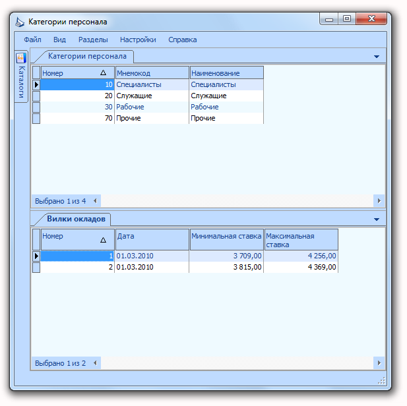The height and width of the screenshot is (406, 407).
Task: Click left scroll arrow in categories panel
Action: (95, 201)
